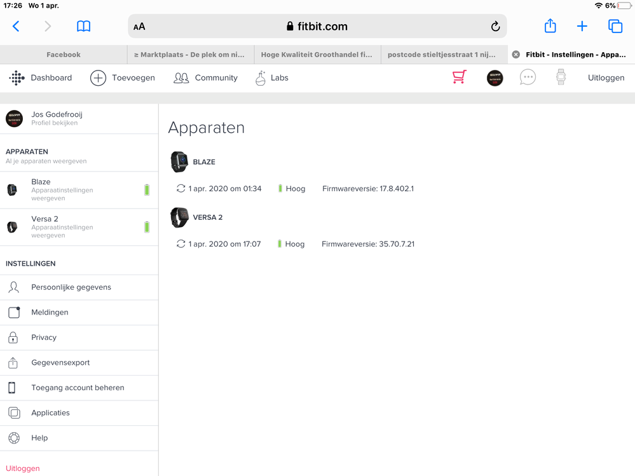The width and height of the screenshot is (635, 476).
Task: Click the sync icon beside 17:07
Action: 181,243
